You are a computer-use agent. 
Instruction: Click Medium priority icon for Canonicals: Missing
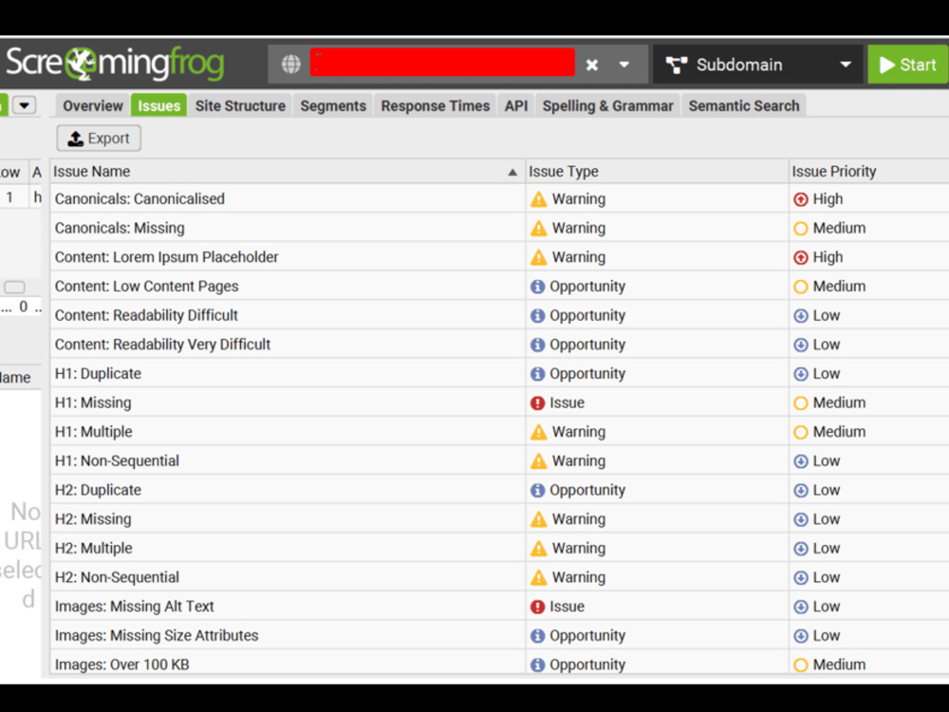[801, 228]
